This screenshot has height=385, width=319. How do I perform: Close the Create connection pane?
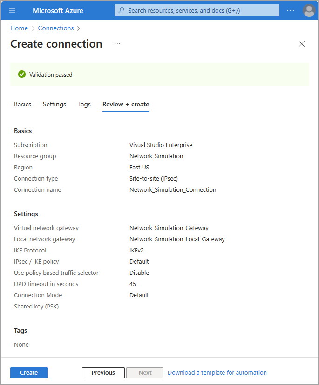click(302, 44)
